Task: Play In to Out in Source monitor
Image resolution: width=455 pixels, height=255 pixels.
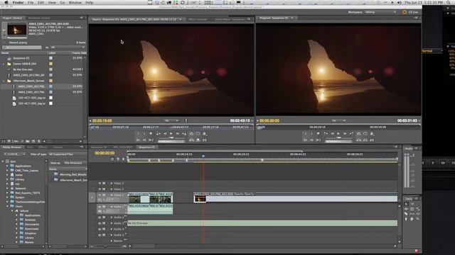Action: point(151,140)
